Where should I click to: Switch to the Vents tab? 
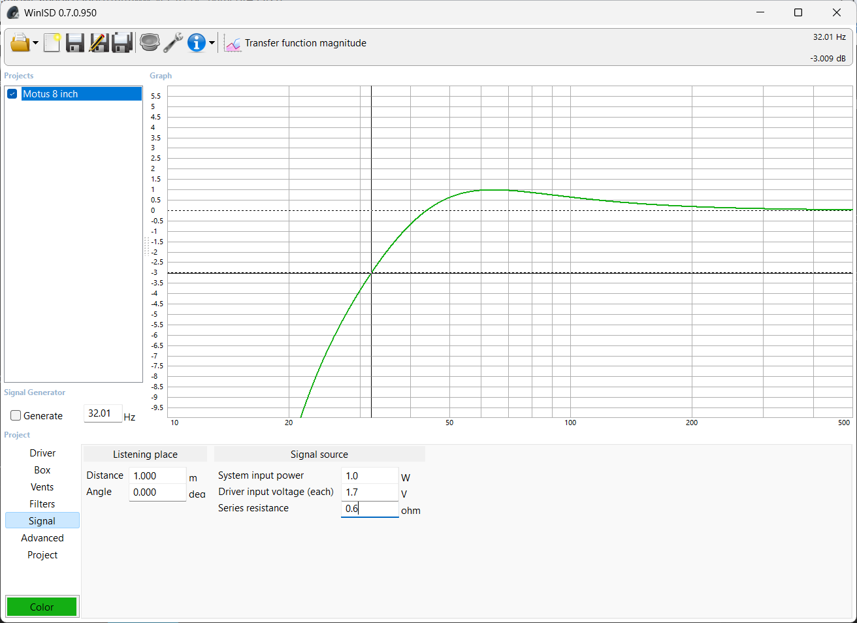(x=42, y=487)
